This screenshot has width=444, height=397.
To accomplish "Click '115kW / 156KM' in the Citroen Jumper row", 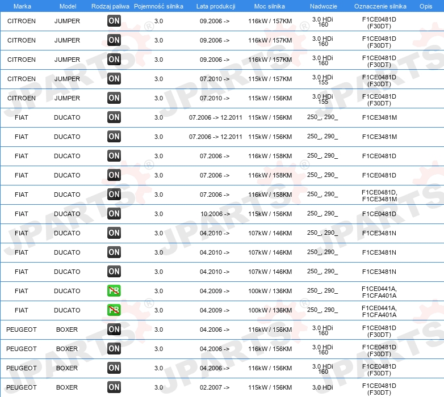I will [270, 98].
